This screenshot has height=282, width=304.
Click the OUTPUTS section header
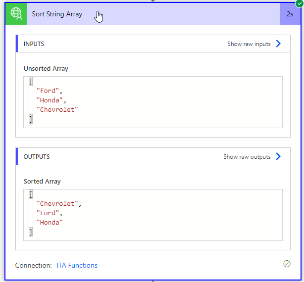coord(37,157)
